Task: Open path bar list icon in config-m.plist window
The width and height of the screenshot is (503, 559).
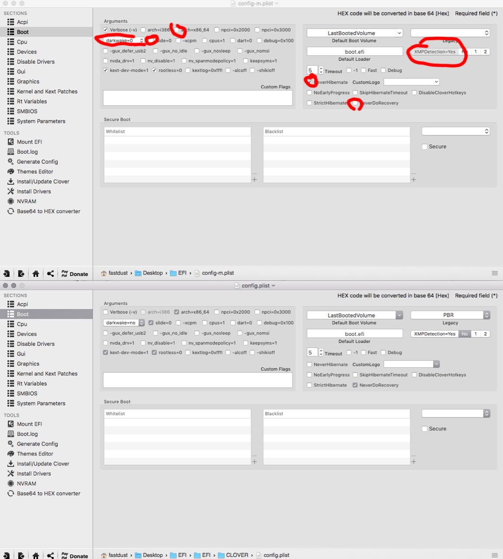Action: [495, 273]
